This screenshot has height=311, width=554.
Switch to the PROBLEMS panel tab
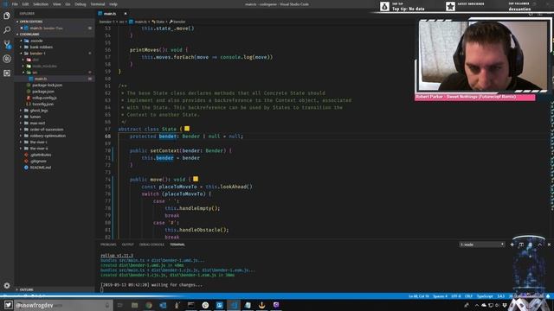pos(108,244)
